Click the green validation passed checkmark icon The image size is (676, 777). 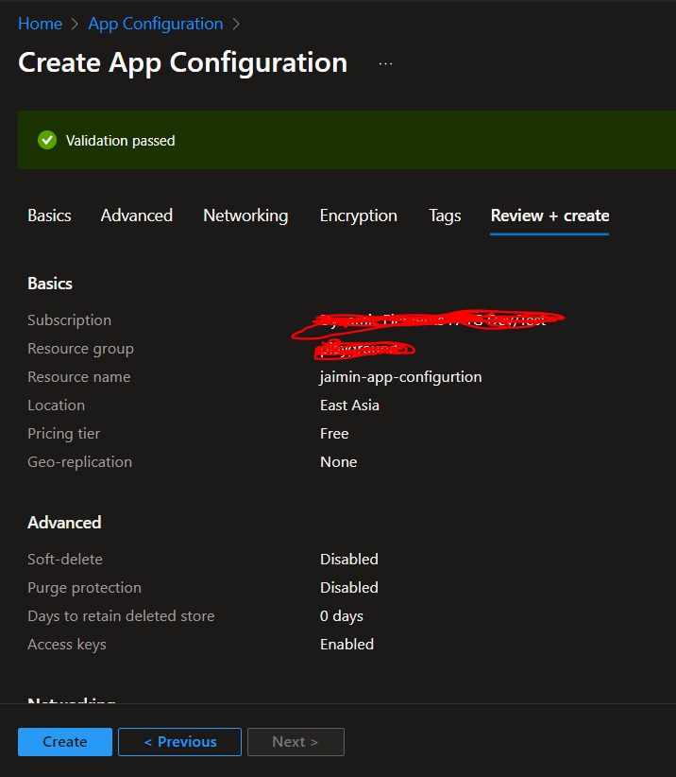coord(47,140)
